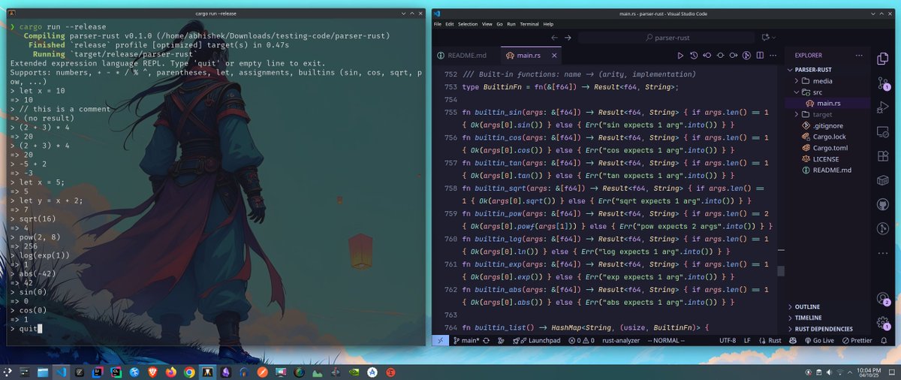Go to previous change in editor toolbar
Screen dimensions: 901x380
point(707,56)
